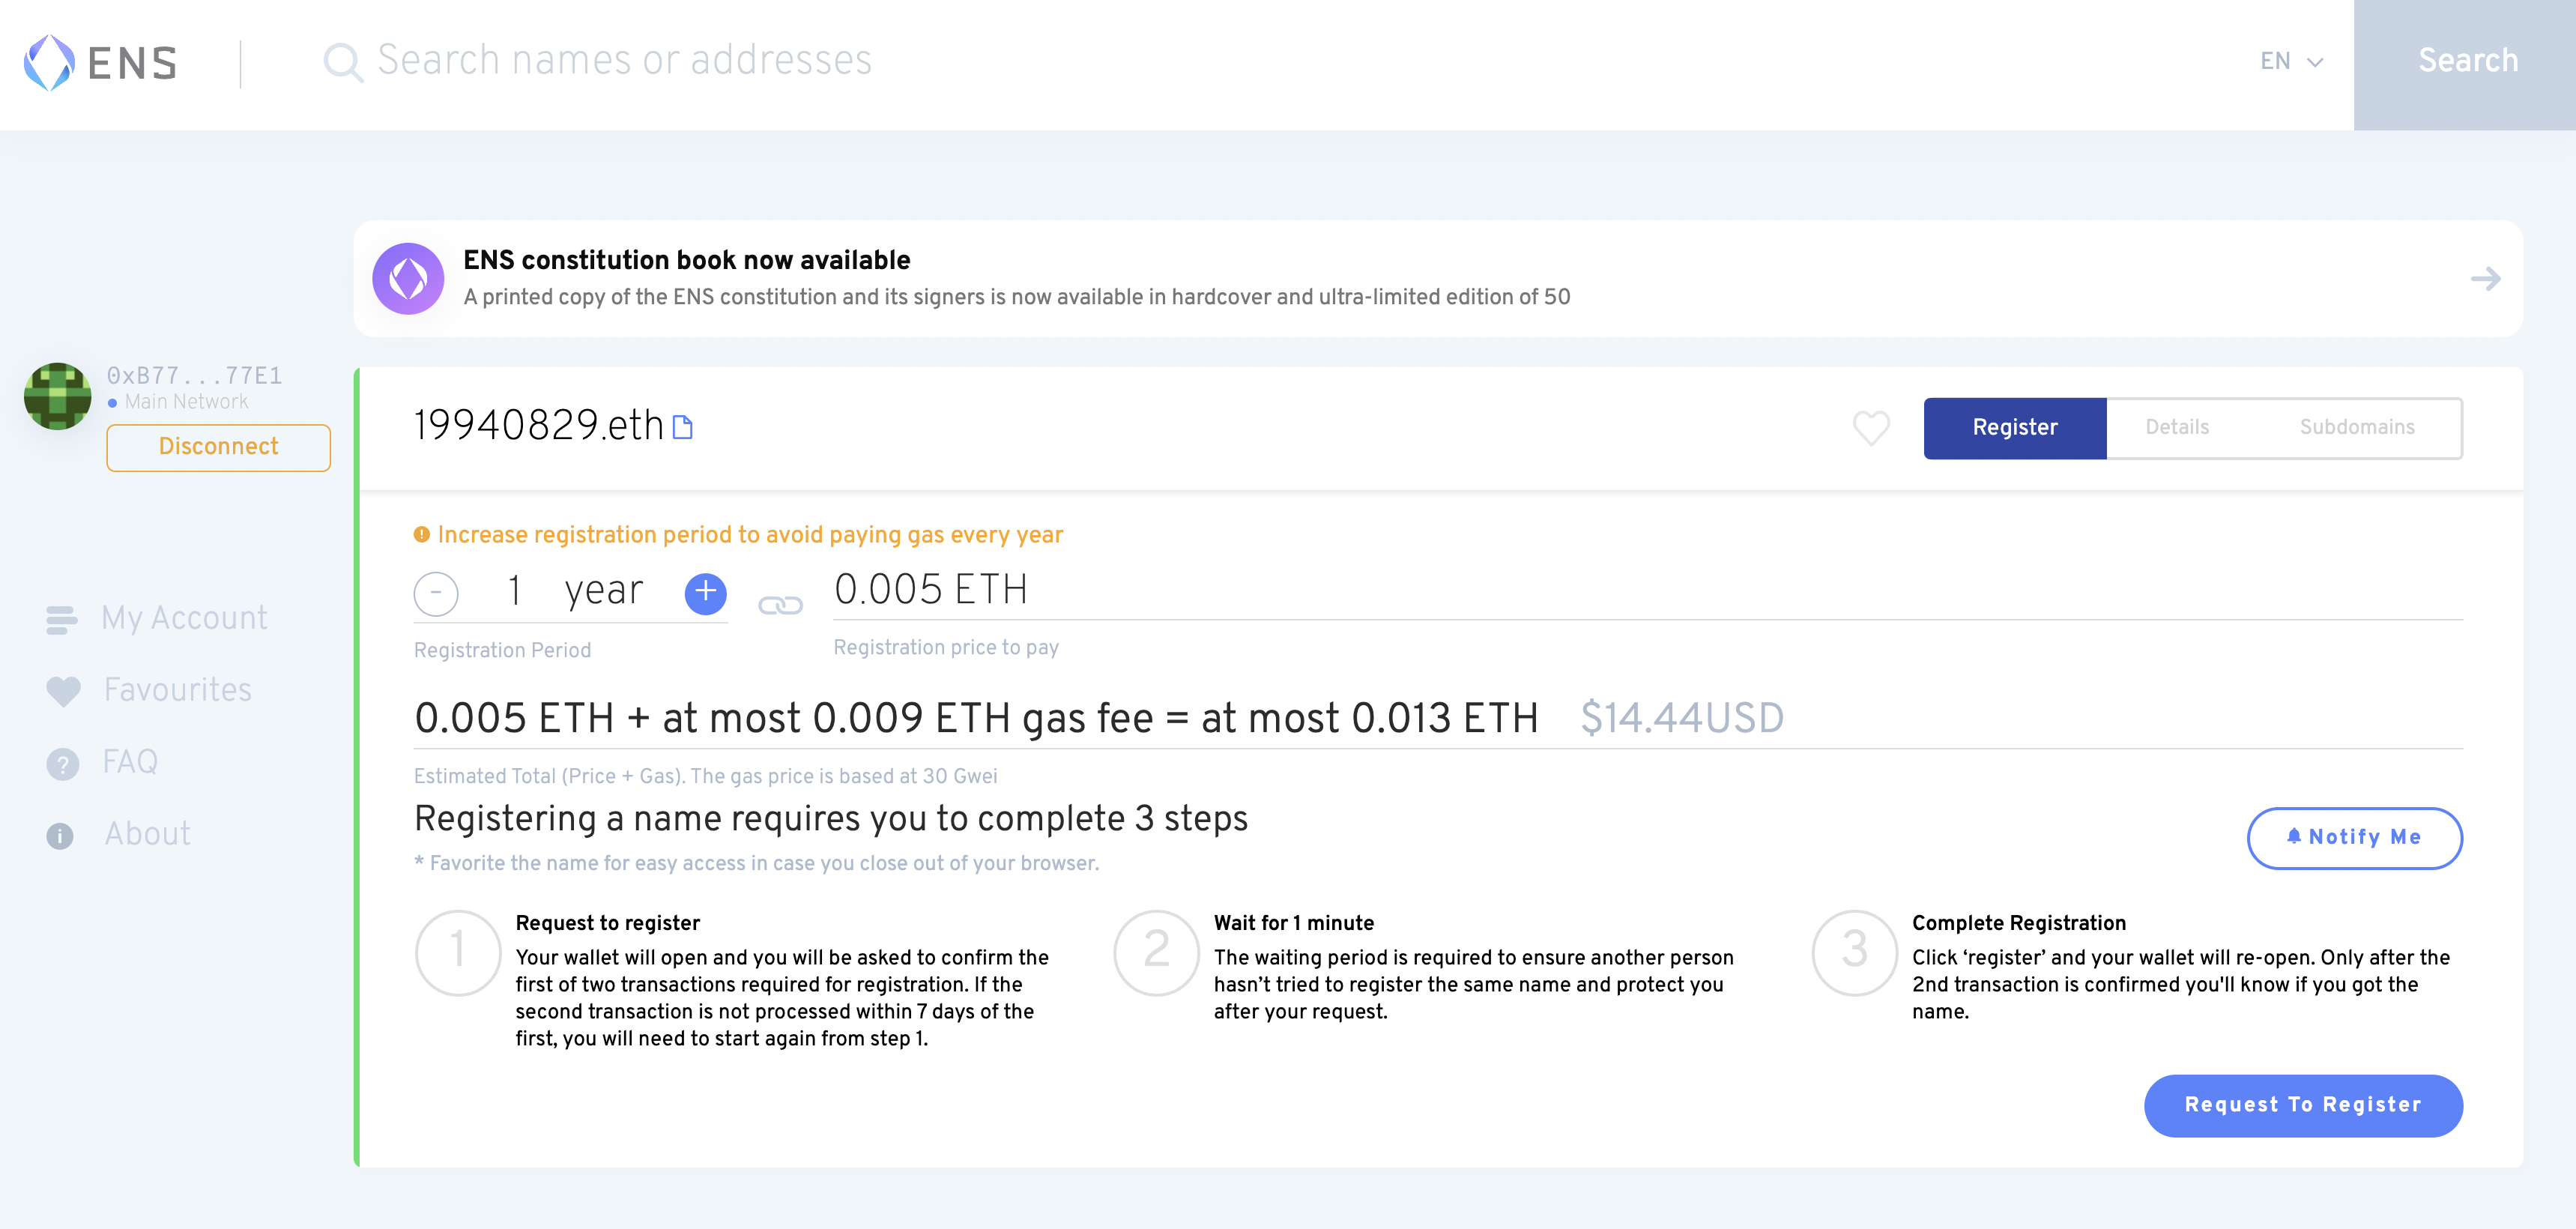Copy the 19940829.eth name icon
Screen dimensions: 2576x1229
[683, 428]
